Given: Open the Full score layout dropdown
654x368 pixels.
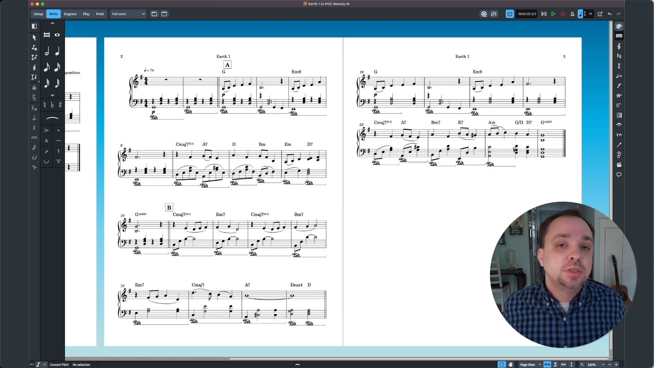Looking at the screenshot, I should (128, 14).
